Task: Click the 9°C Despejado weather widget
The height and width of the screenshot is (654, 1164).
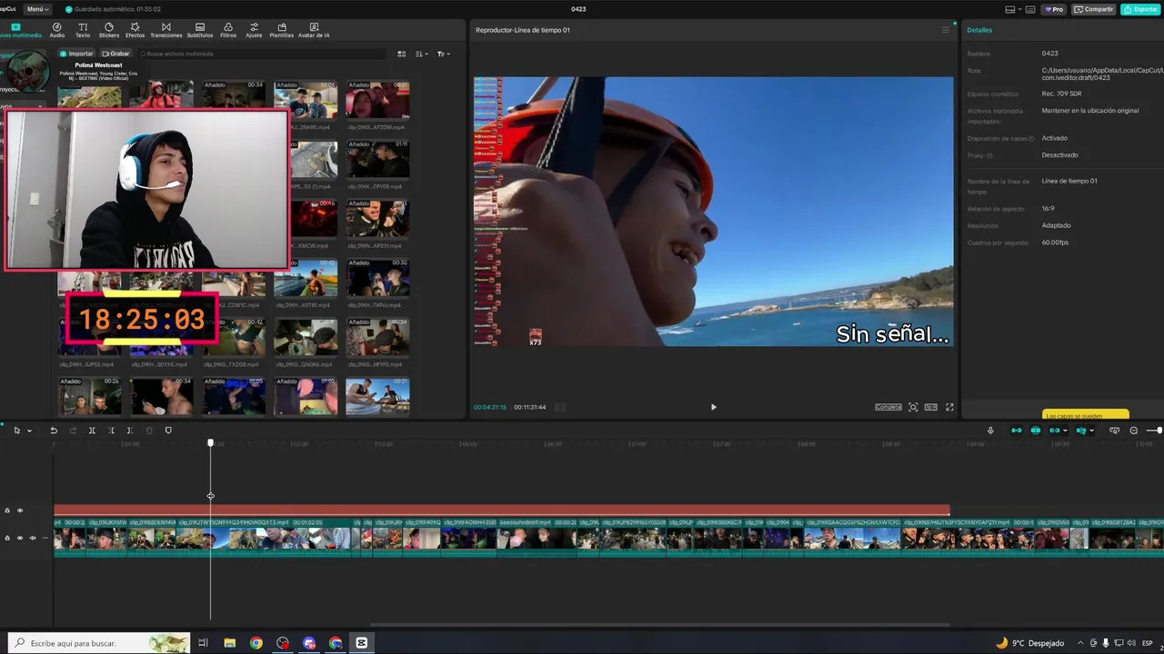Action: (1030, 643)
